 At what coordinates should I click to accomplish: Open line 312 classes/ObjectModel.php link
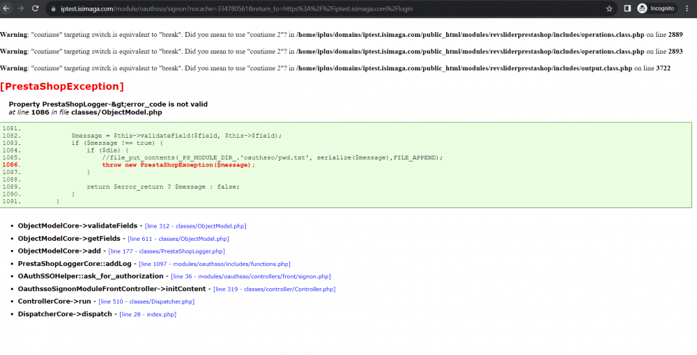click(x=196, y=226)
